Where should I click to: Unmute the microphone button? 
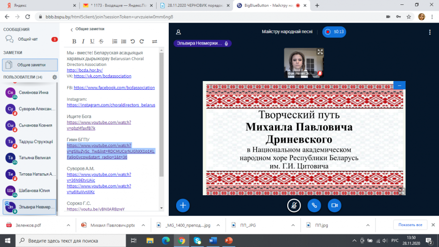tap(294, 206)
